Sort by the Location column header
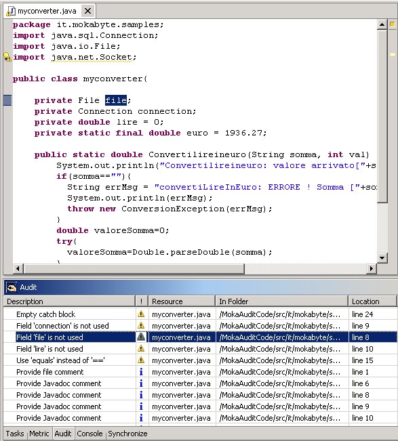The image size is (398, 441). (x=372, y=301)
